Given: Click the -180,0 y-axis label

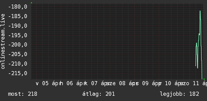Looking at the screenshot, I should click(x=18, y=7).
